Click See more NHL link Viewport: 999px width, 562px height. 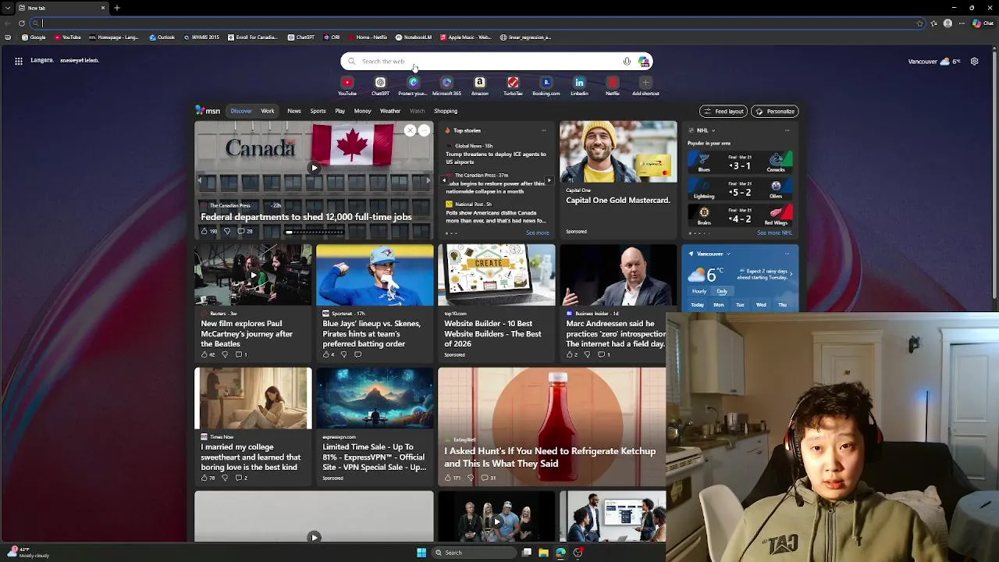click(x=774, y=233)
